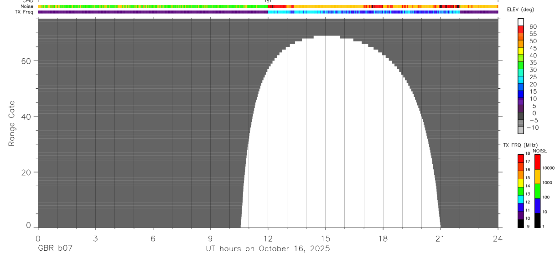Viewport: 560px width, 258px height.
Task: Pick the blue 10–100 segment of NOISE bar
Action: (x=537, y=206)
